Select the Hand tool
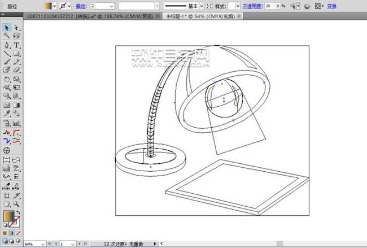Screen dimensions: 367x248 pyautogui.click(x=7, y=203)
